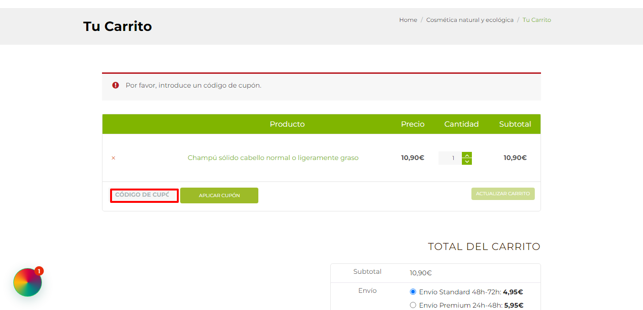Click the unit price 10,90€ in Precio column

tap(413, 158)
